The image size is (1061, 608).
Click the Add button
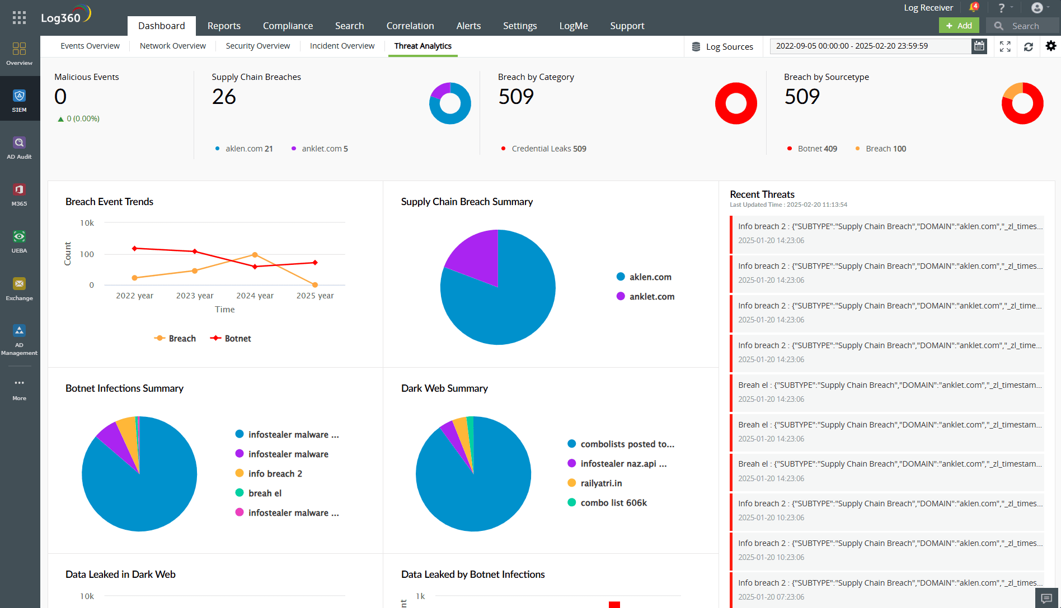[959, 26]
